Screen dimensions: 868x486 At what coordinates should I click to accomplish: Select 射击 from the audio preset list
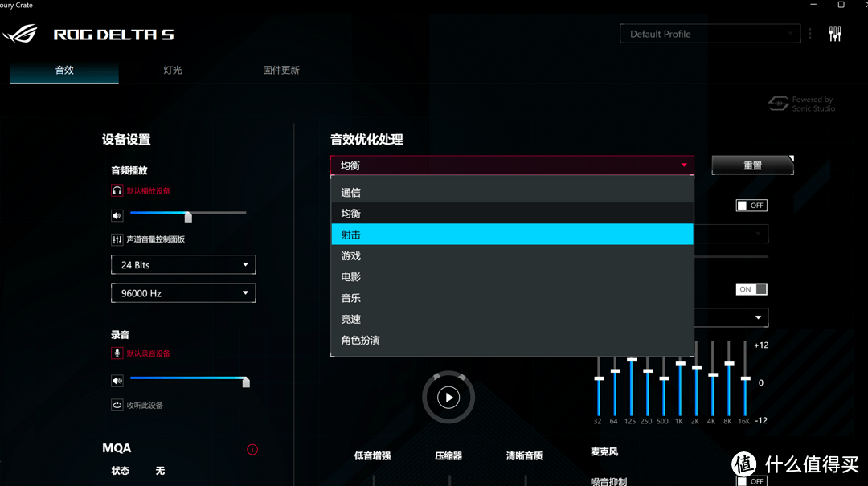point(512,234)
